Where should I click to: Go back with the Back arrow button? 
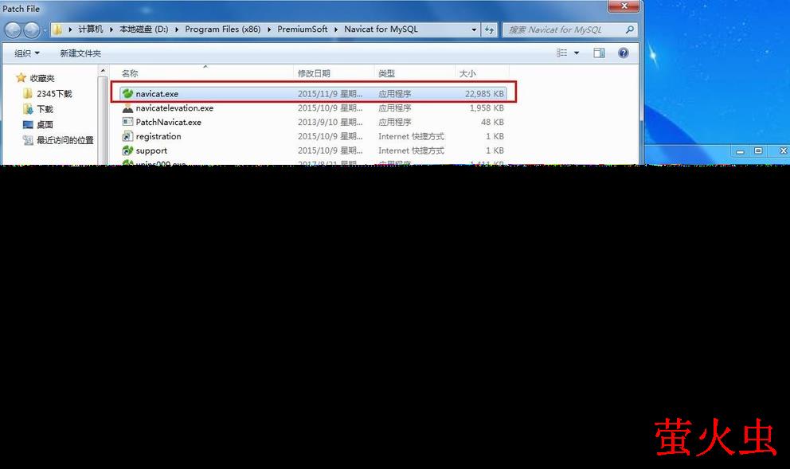pos(14,30)
